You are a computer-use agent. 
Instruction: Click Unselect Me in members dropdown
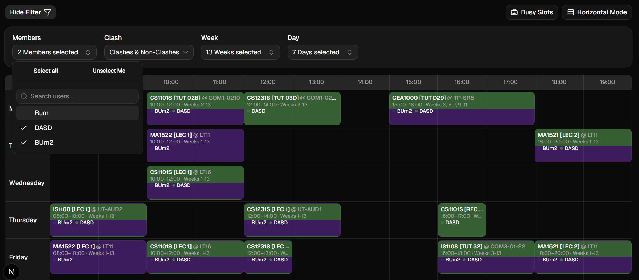click(x=109, y=71)
